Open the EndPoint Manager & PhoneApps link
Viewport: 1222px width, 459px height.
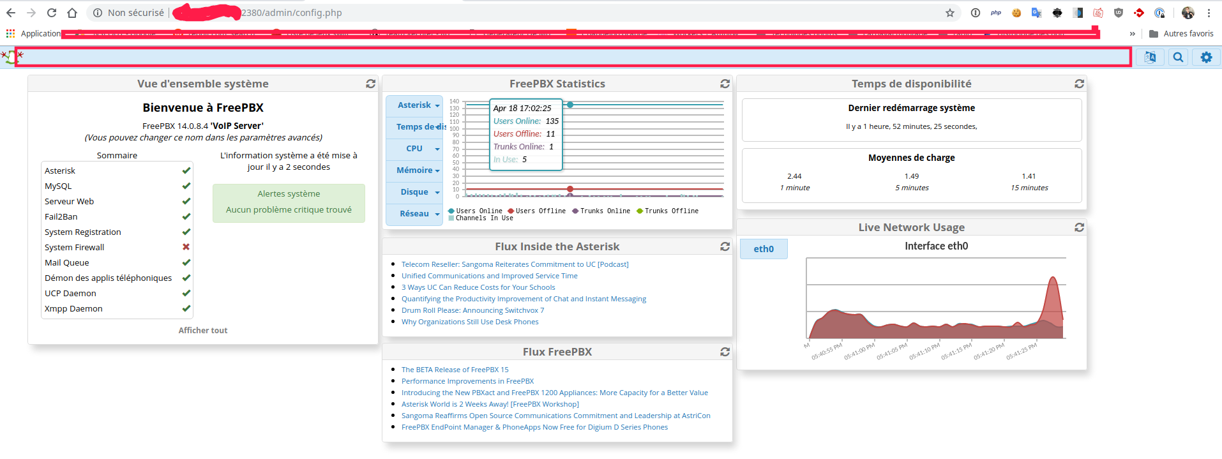(x=534, y=427)
